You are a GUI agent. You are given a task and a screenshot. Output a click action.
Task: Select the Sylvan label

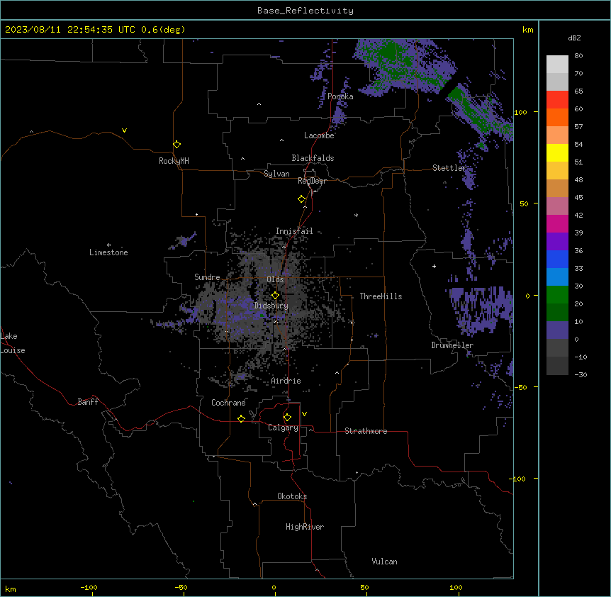(x=276, y=174)
